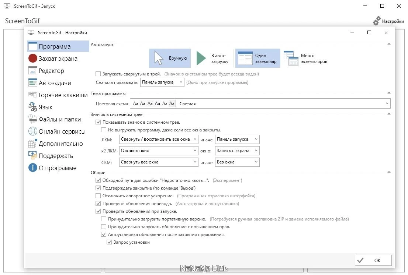Image resolution: width=408 pixels, height=275 pixels.
Task: Click the Поддержать money icon
Action: pos(33,156)
